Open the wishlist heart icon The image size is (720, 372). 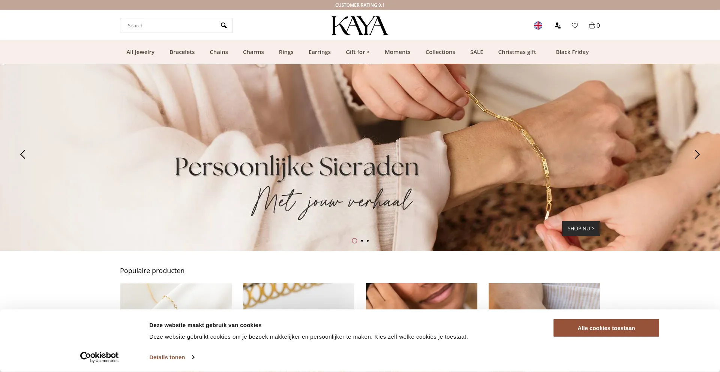click(x=575, y=25)
